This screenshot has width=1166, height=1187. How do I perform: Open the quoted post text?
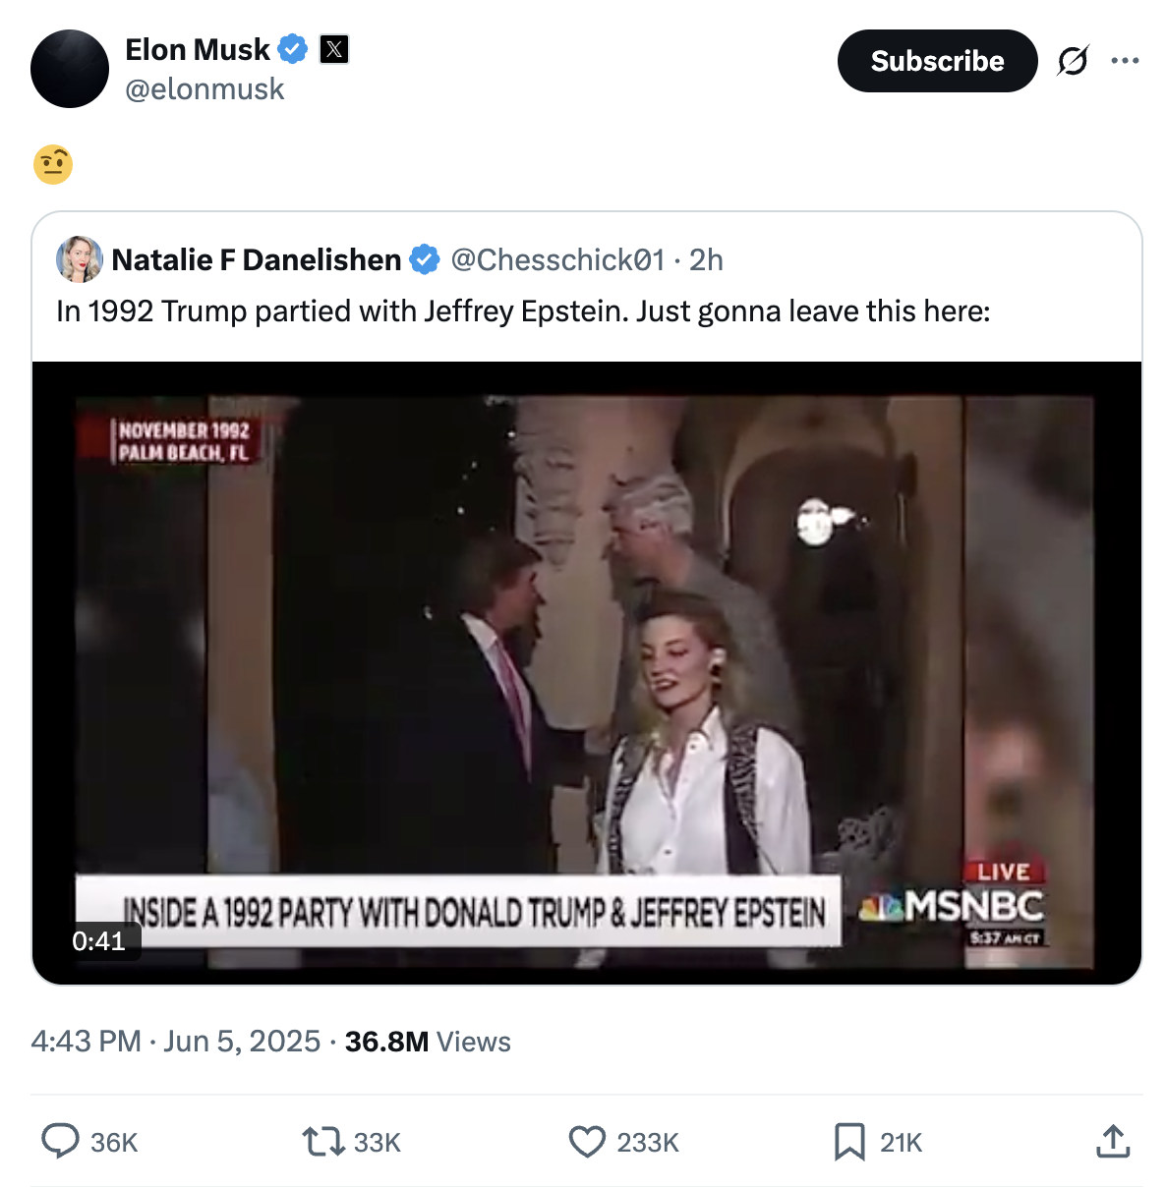pyautogui.click(x=523, y=311)
